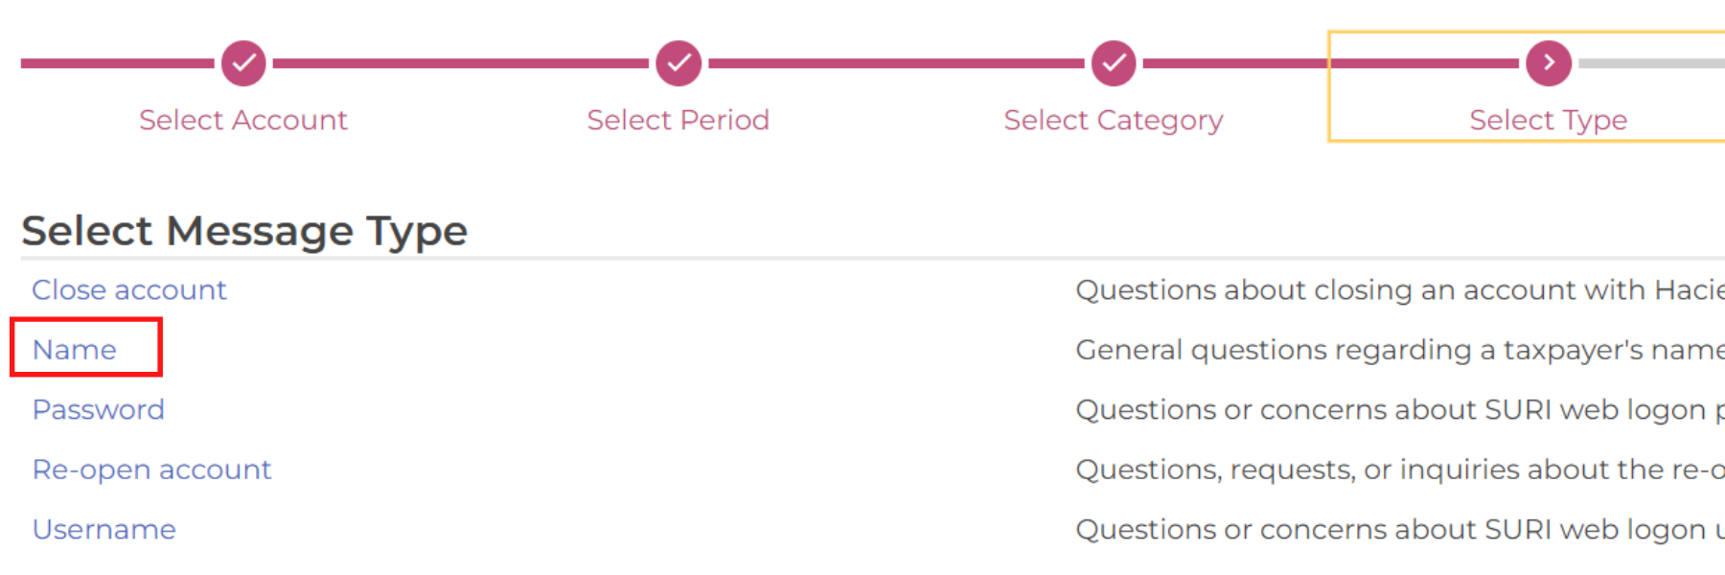Select the highlighted Select Type step label
Screen dimensions: 1725x575
1549,121
